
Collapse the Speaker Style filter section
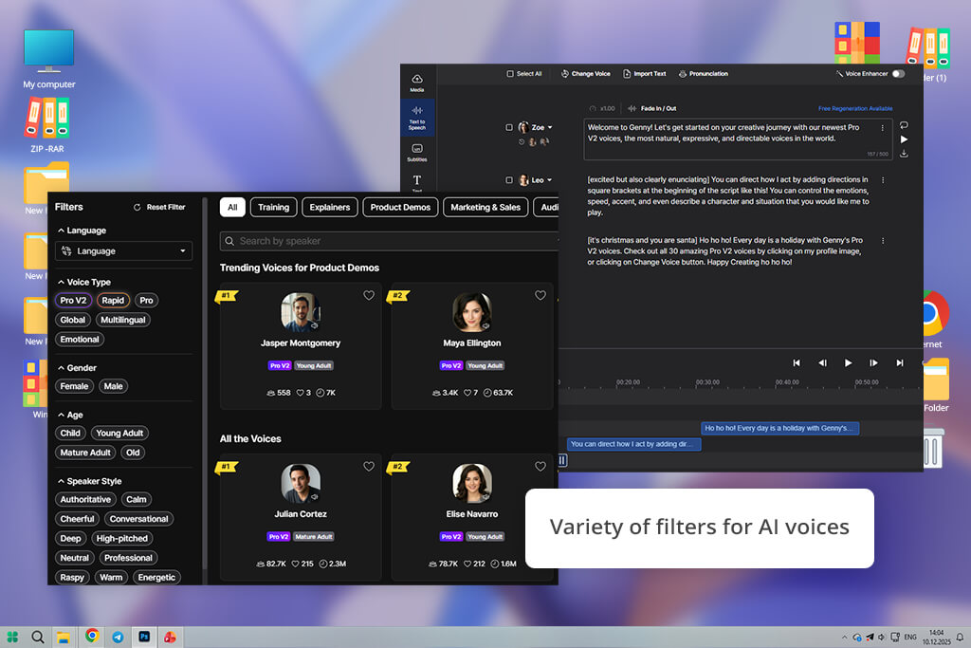coord(62,481)
